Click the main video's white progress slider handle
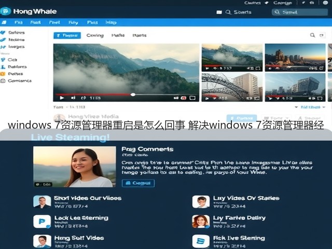The height and width of the screenshot is (249, 332). 133,94
